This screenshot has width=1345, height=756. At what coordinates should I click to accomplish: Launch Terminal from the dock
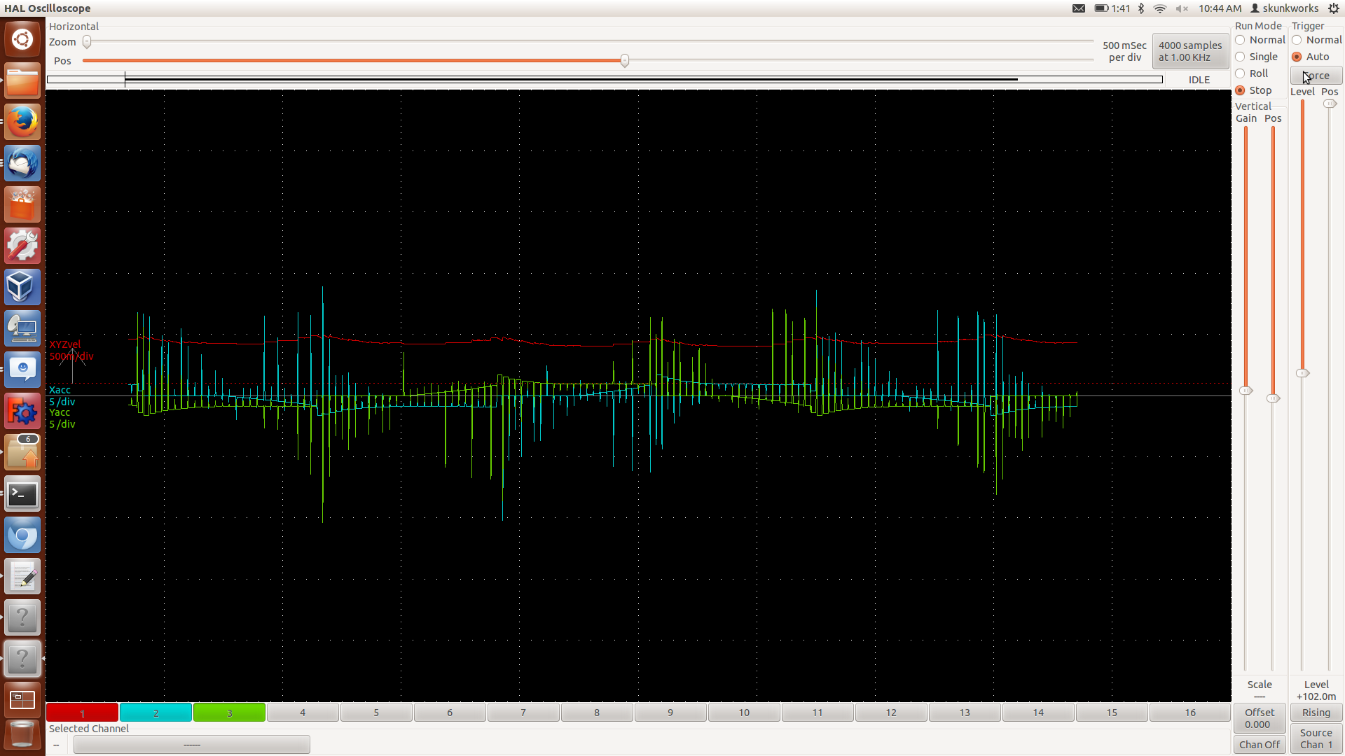pyautogui.click(x=22, y=494)
